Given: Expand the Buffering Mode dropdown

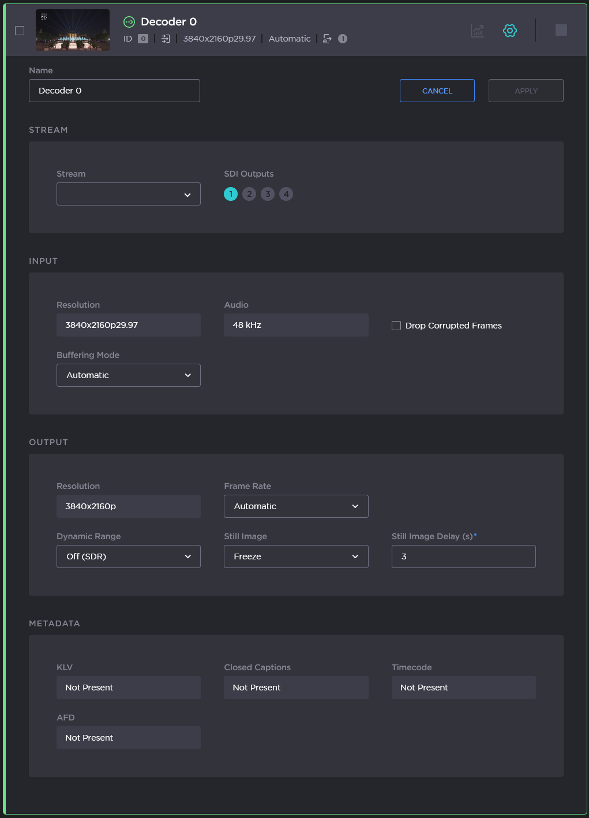Looking at the screenshot, I should point(129,375).
